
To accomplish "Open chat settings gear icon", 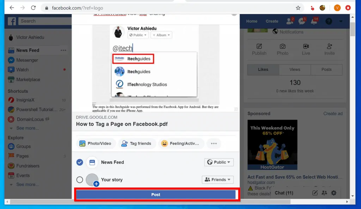I will [x=334, y=193].
